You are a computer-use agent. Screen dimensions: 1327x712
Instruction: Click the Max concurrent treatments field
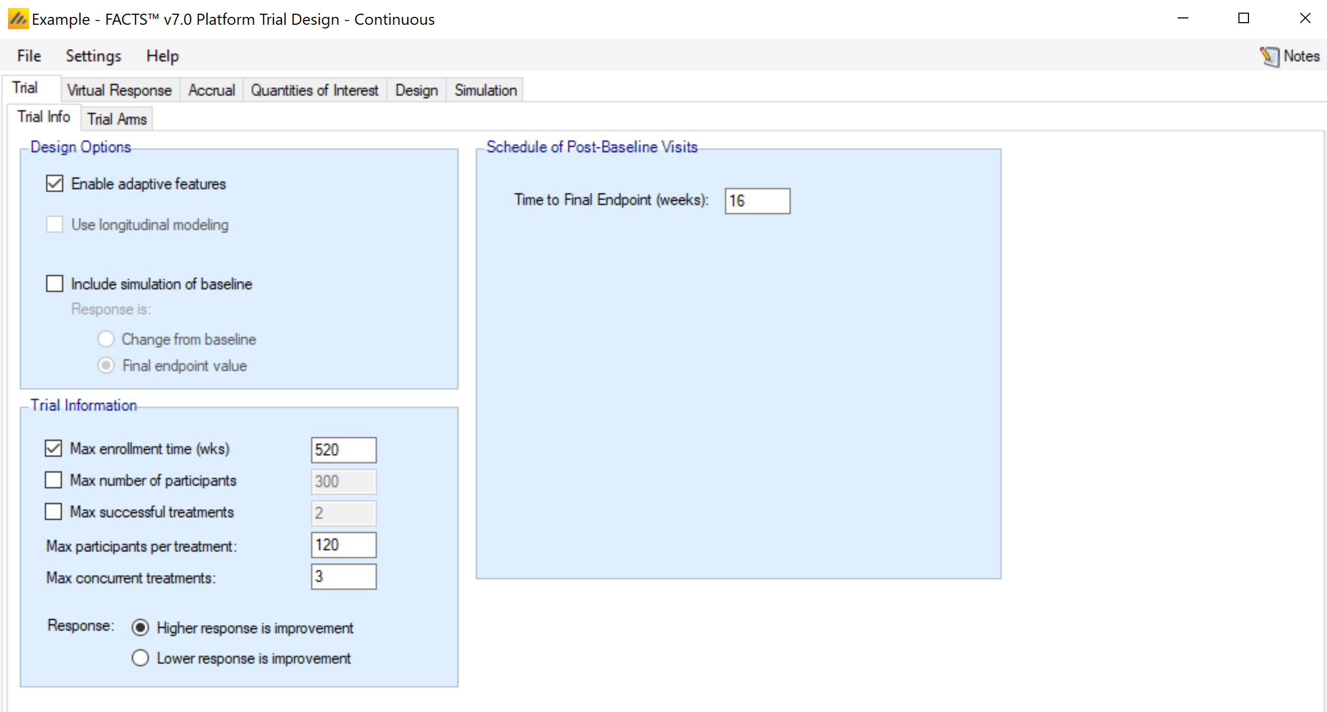tap(343, 577)
